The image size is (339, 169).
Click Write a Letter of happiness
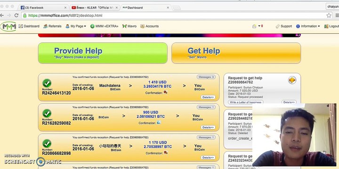point(245,102)
